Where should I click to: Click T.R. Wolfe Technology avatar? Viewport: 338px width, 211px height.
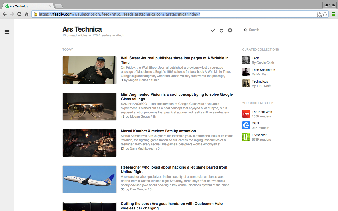[x=246, y=83]
